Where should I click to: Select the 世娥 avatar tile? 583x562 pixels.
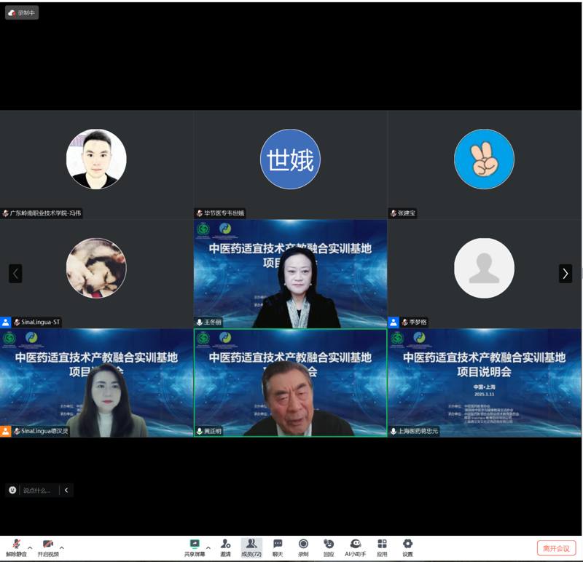coord(290,159)
